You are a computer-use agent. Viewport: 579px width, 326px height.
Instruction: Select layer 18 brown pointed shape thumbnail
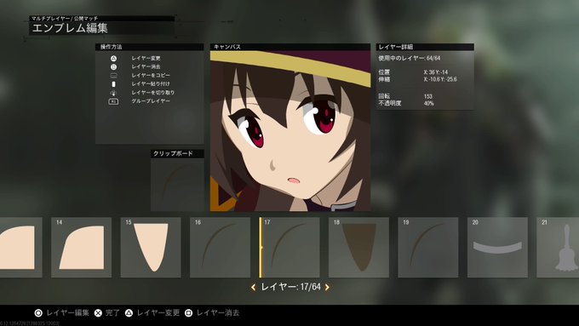pyautogui.click(x=359, y=248)
